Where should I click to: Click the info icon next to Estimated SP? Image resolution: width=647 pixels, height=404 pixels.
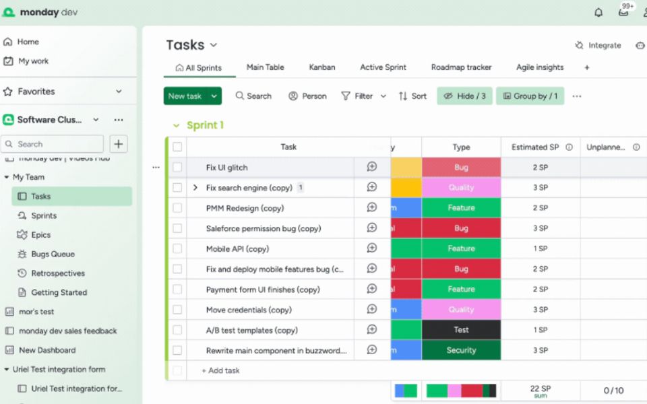click(569, 147)
